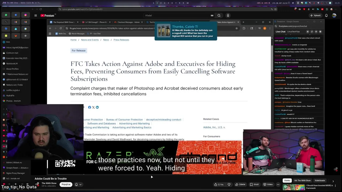
Task: Open the pinned Messenger tab icon
Action: point(16,15)
